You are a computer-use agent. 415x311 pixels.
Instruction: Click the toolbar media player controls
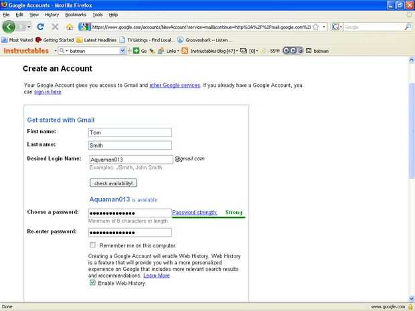coord(293,51)
